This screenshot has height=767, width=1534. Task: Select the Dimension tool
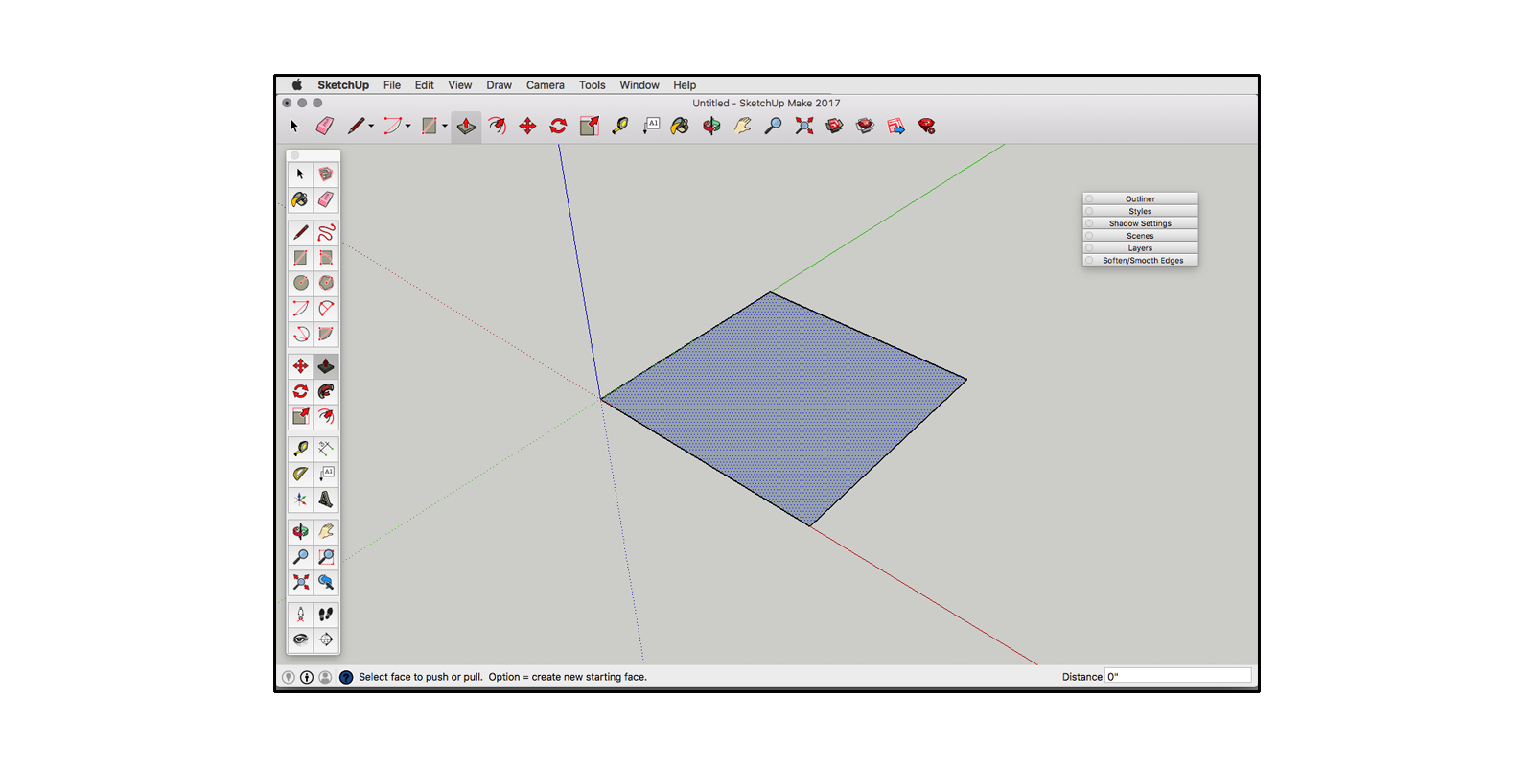coord(326,449)
